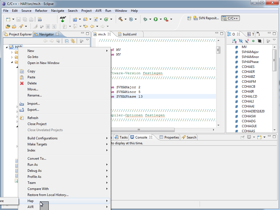Open the Navigator view menu triangle
This screenshot has width=280, height=210.
click(87, 40)
